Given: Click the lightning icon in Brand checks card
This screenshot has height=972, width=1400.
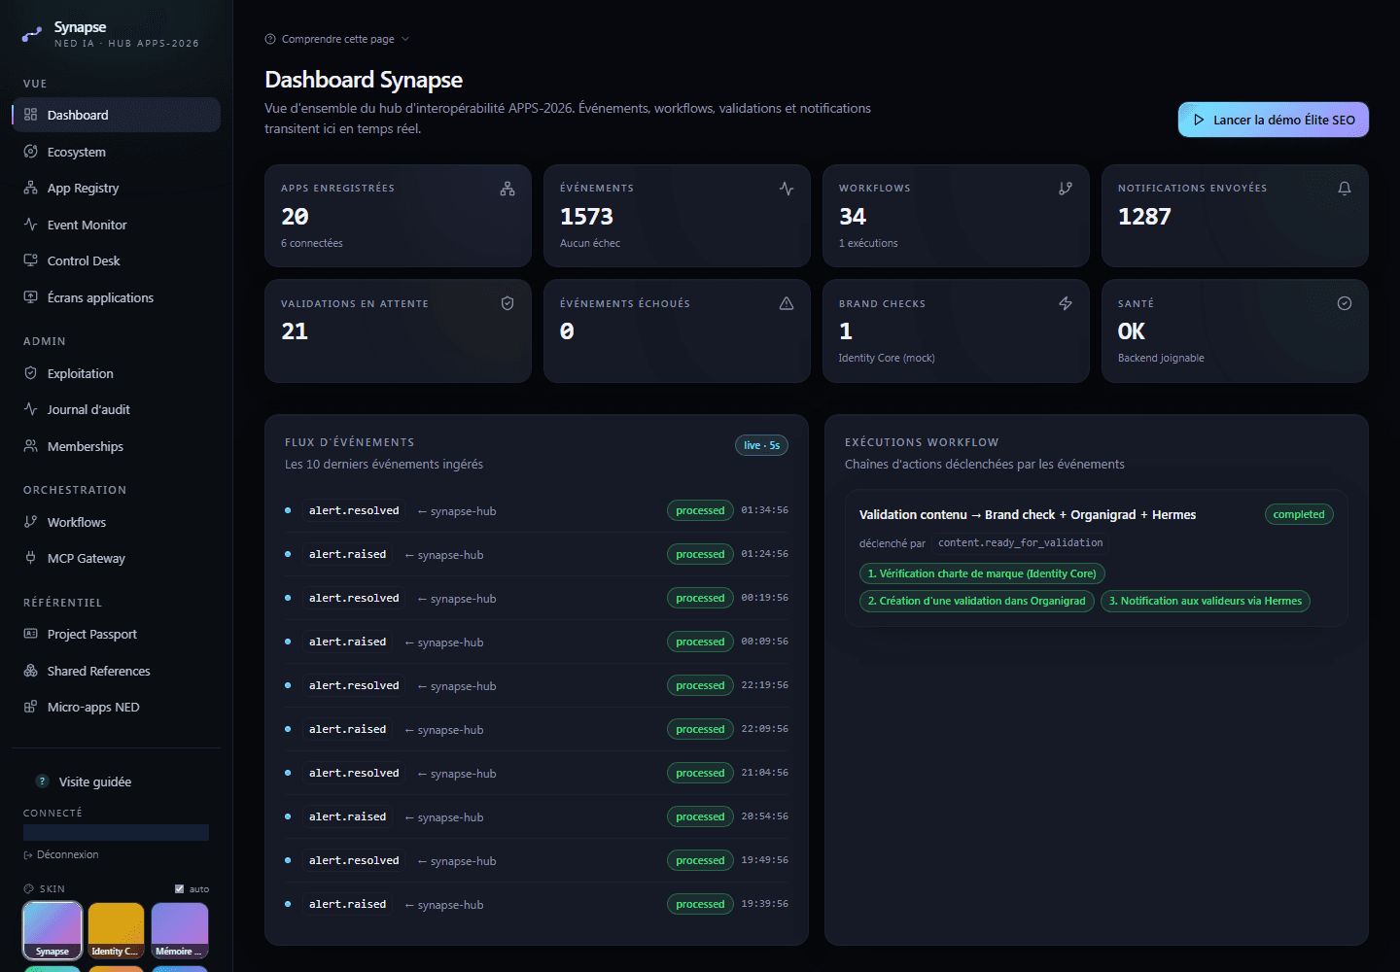Looking at the screenshot, I should [x=1066, y=303].
